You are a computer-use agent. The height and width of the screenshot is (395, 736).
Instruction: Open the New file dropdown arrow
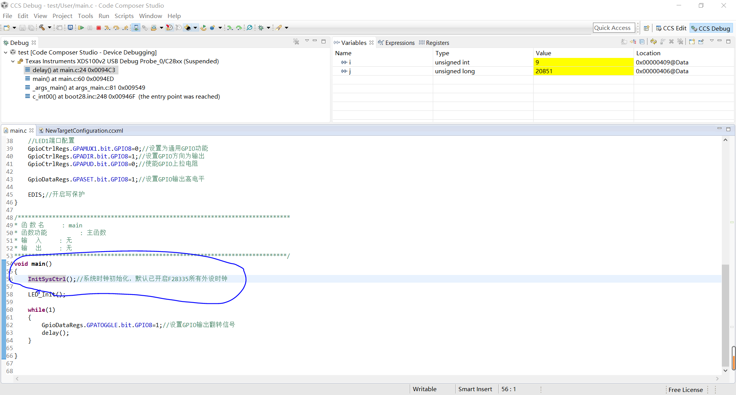pos(14,28)
